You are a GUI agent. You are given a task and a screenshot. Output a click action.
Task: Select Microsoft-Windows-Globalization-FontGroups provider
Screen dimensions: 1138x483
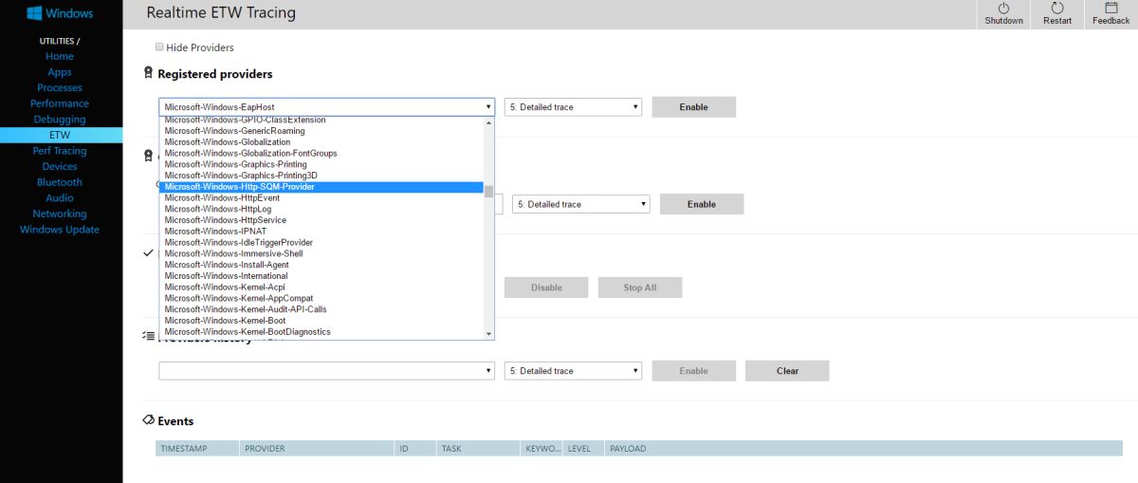click(x=321, y=153)
